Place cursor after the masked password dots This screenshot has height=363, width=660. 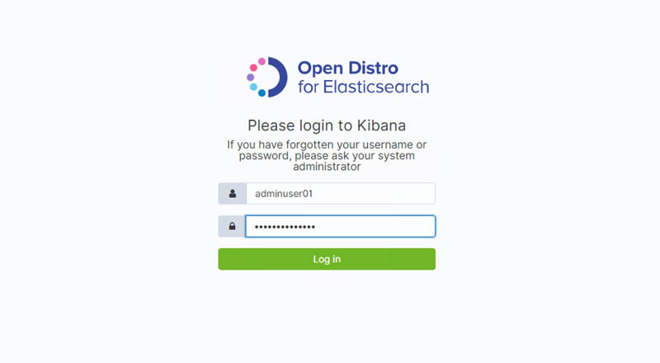(x=316, y=226)
